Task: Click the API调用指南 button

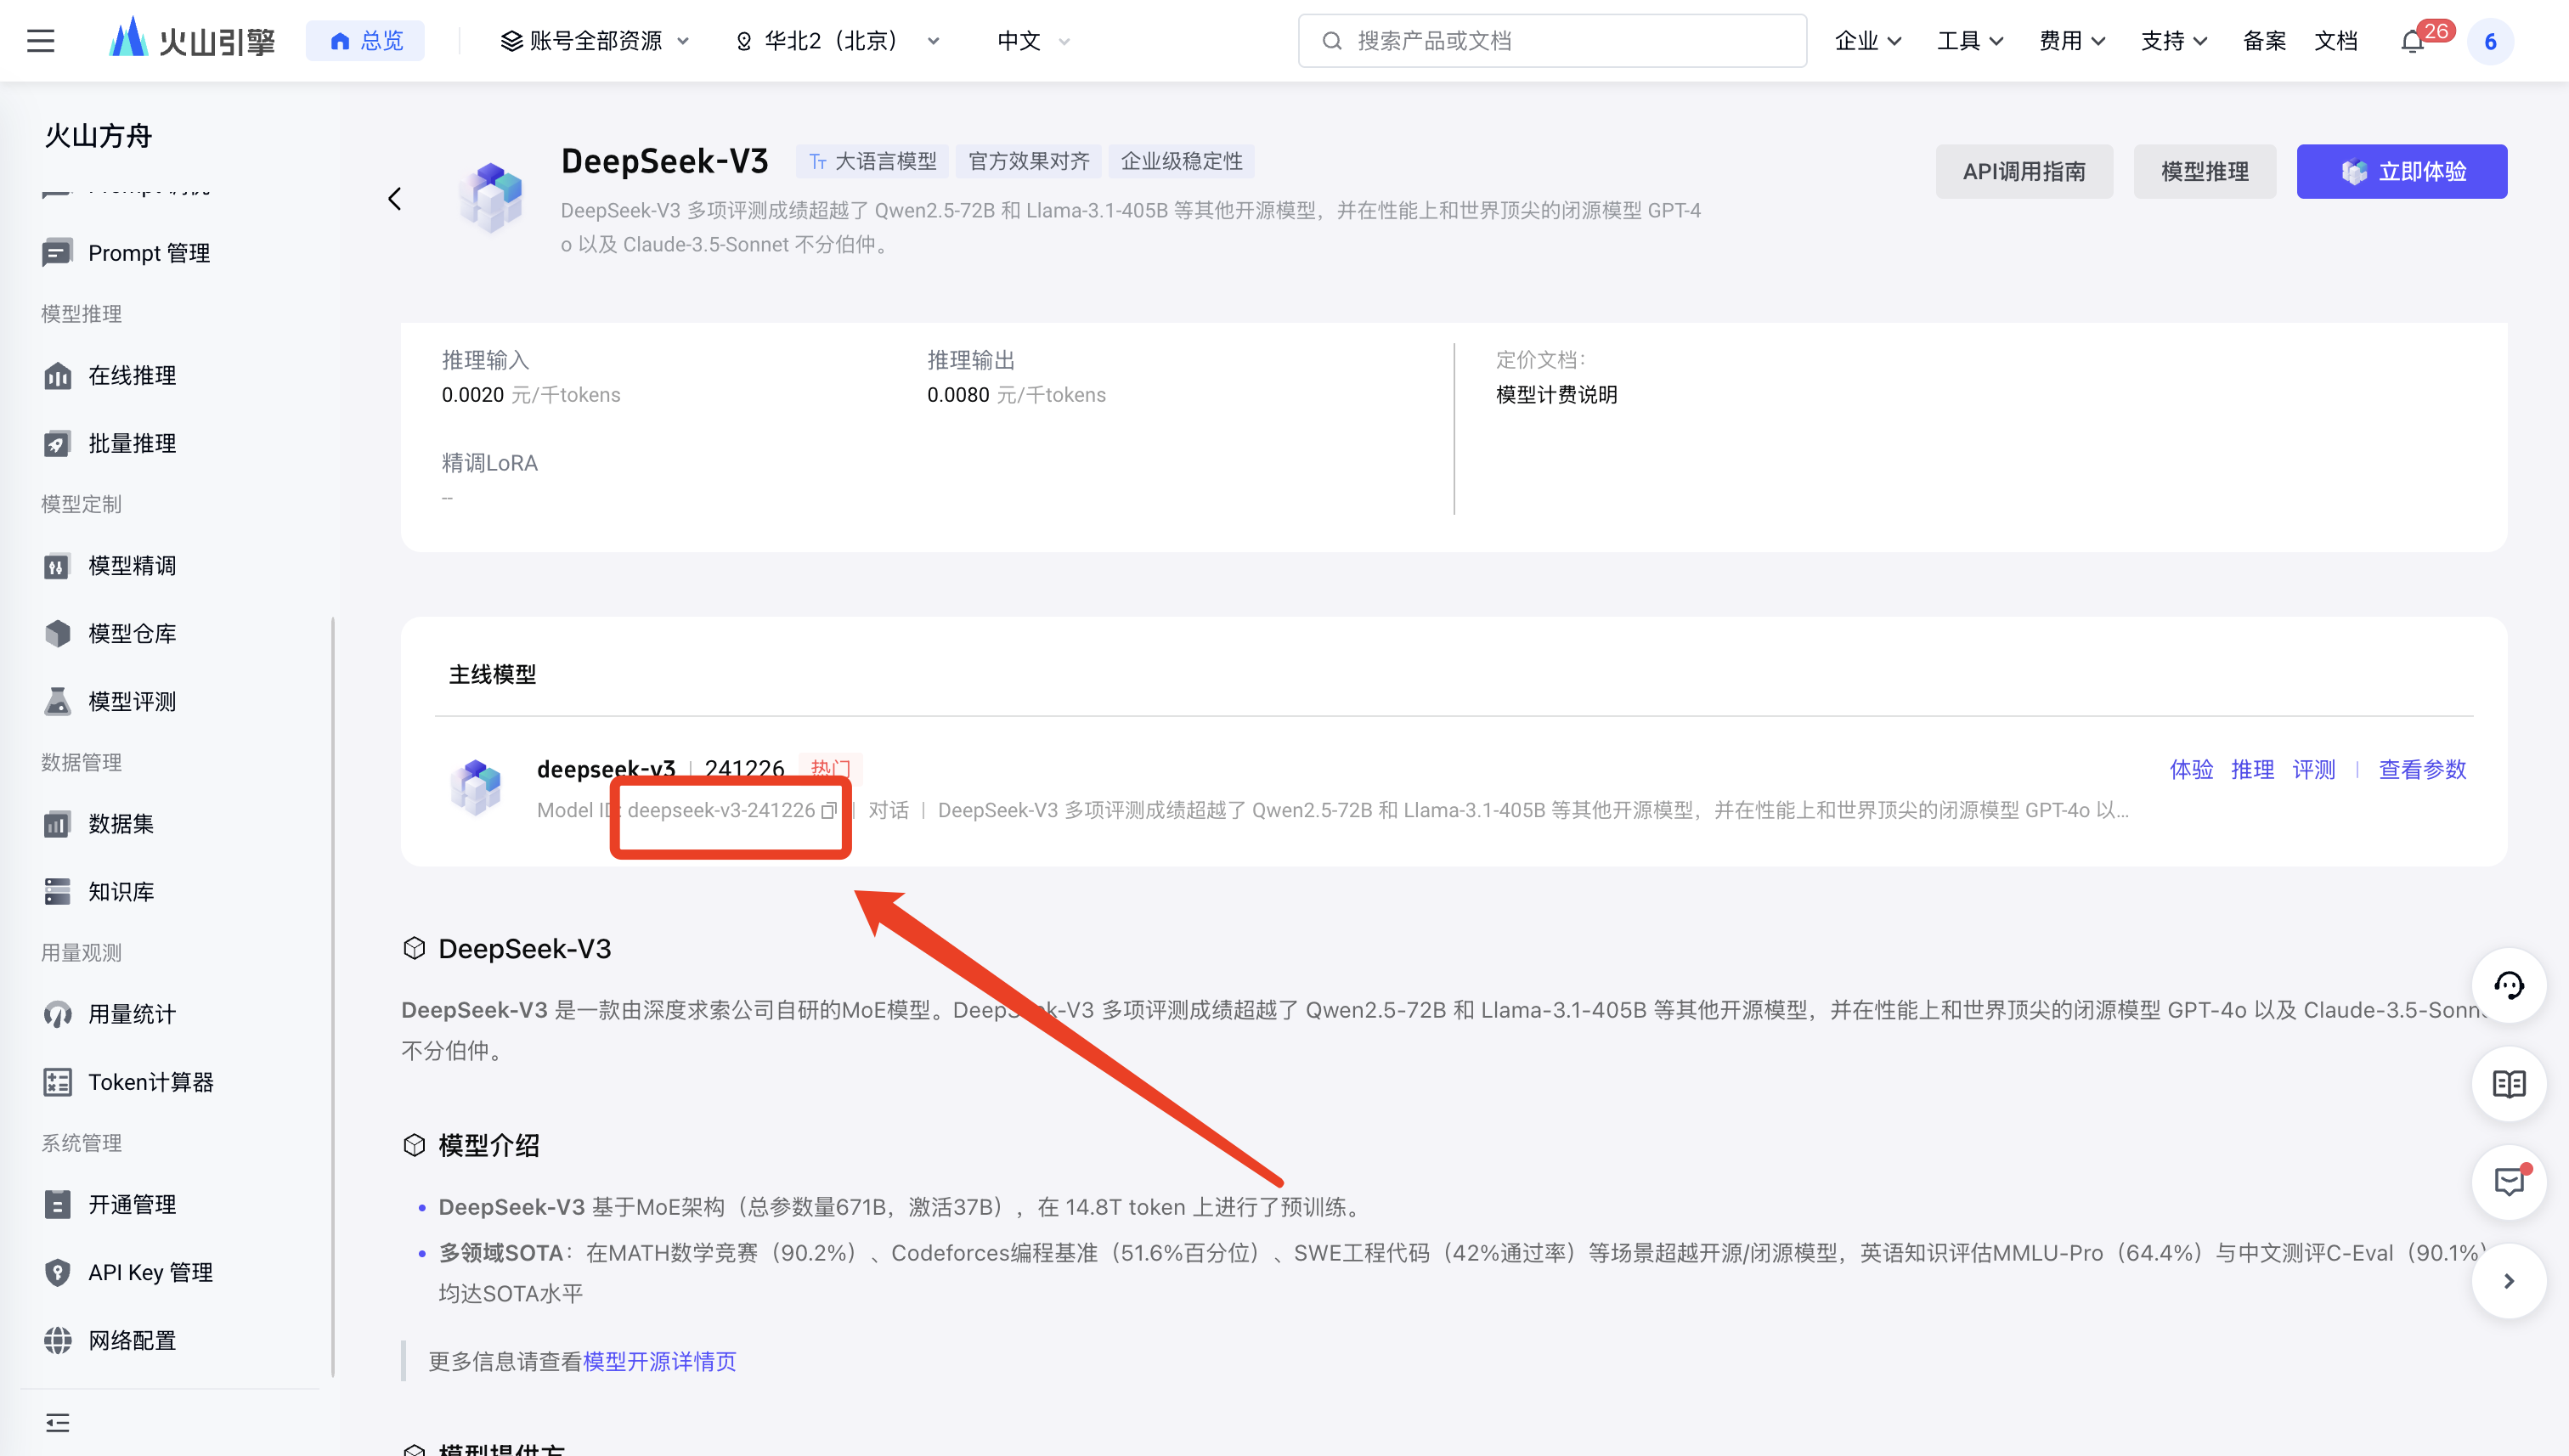Action: (x=2024, y=172)
